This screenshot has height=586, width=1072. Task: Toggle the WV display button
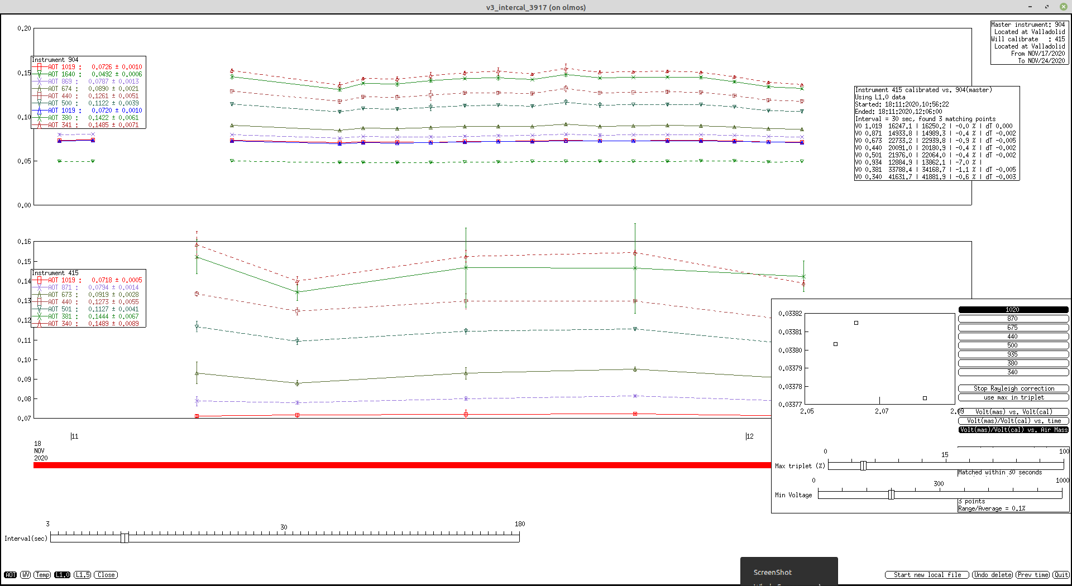(x=26, y=575)
